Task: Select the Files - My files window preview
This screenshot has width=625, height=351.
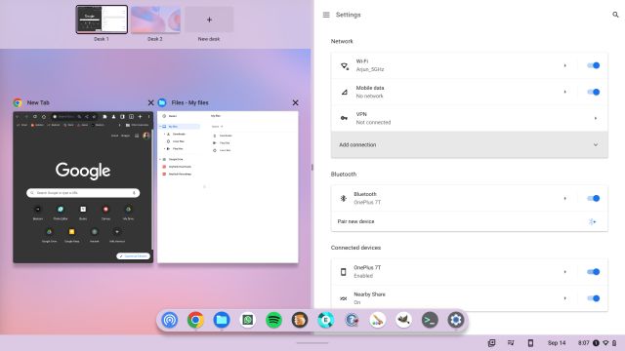Action: pos(228,187)
